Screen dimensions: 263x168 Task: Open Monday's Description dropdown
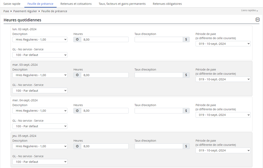click(x=40, y=40)
